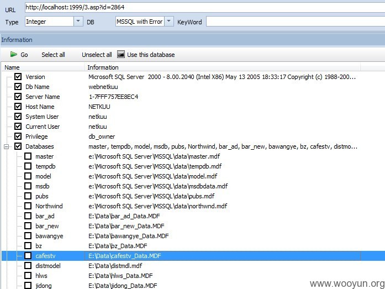
Task: Click the Information column header
Action: [x=223, y=67]
